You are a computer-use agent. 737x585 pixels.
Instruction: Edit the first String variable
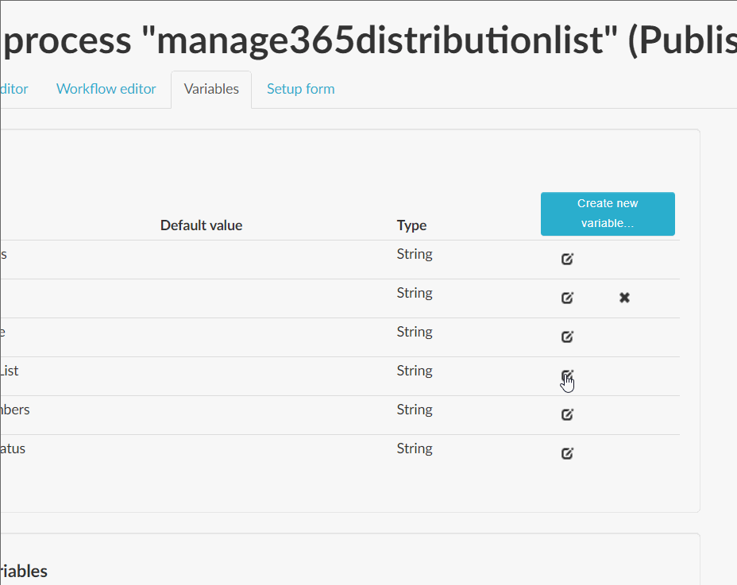(x=567, y=259)
